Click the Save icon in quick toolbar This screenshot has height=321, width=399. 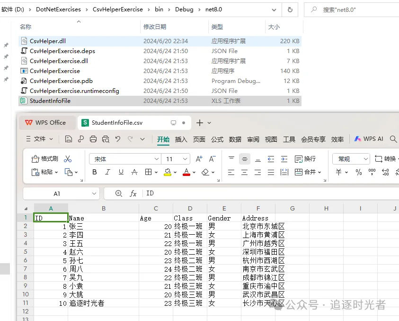pos(69,139)
